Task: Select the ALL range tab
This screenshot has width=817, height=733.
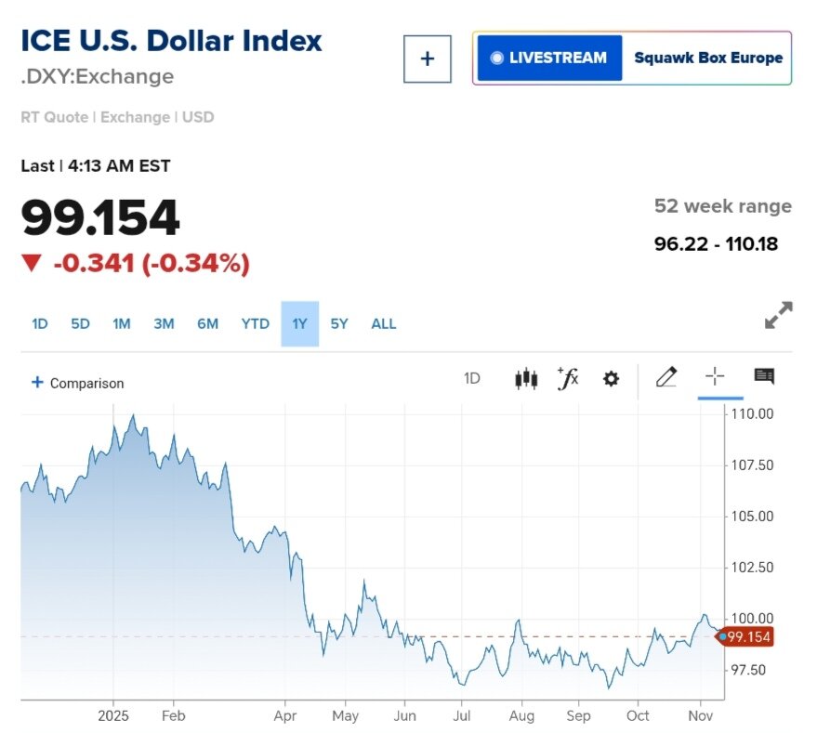Action: [384, 324]
